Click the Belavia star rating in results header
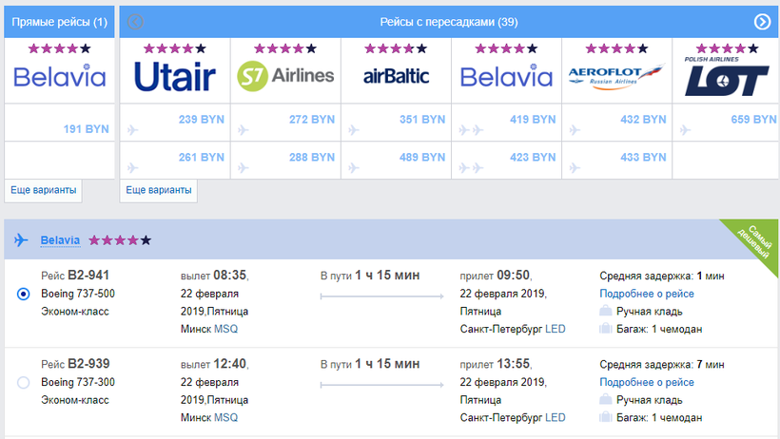 [120, 240]
